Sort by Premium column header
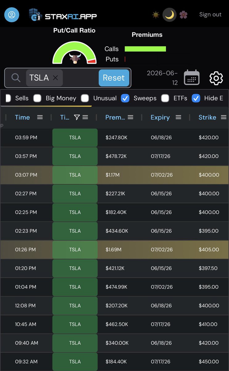The height and width of the screenshot is (371, 229). click(115, 117)
